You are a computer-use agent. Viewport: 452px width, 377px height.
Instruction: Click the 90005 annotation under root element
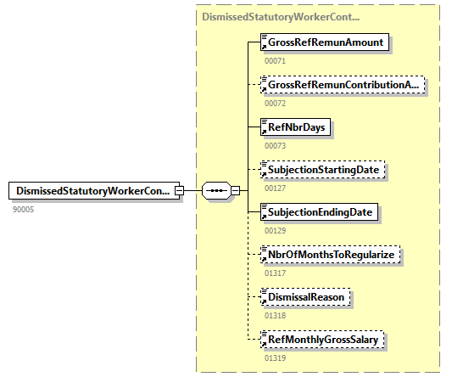click(x=24, y=210)
